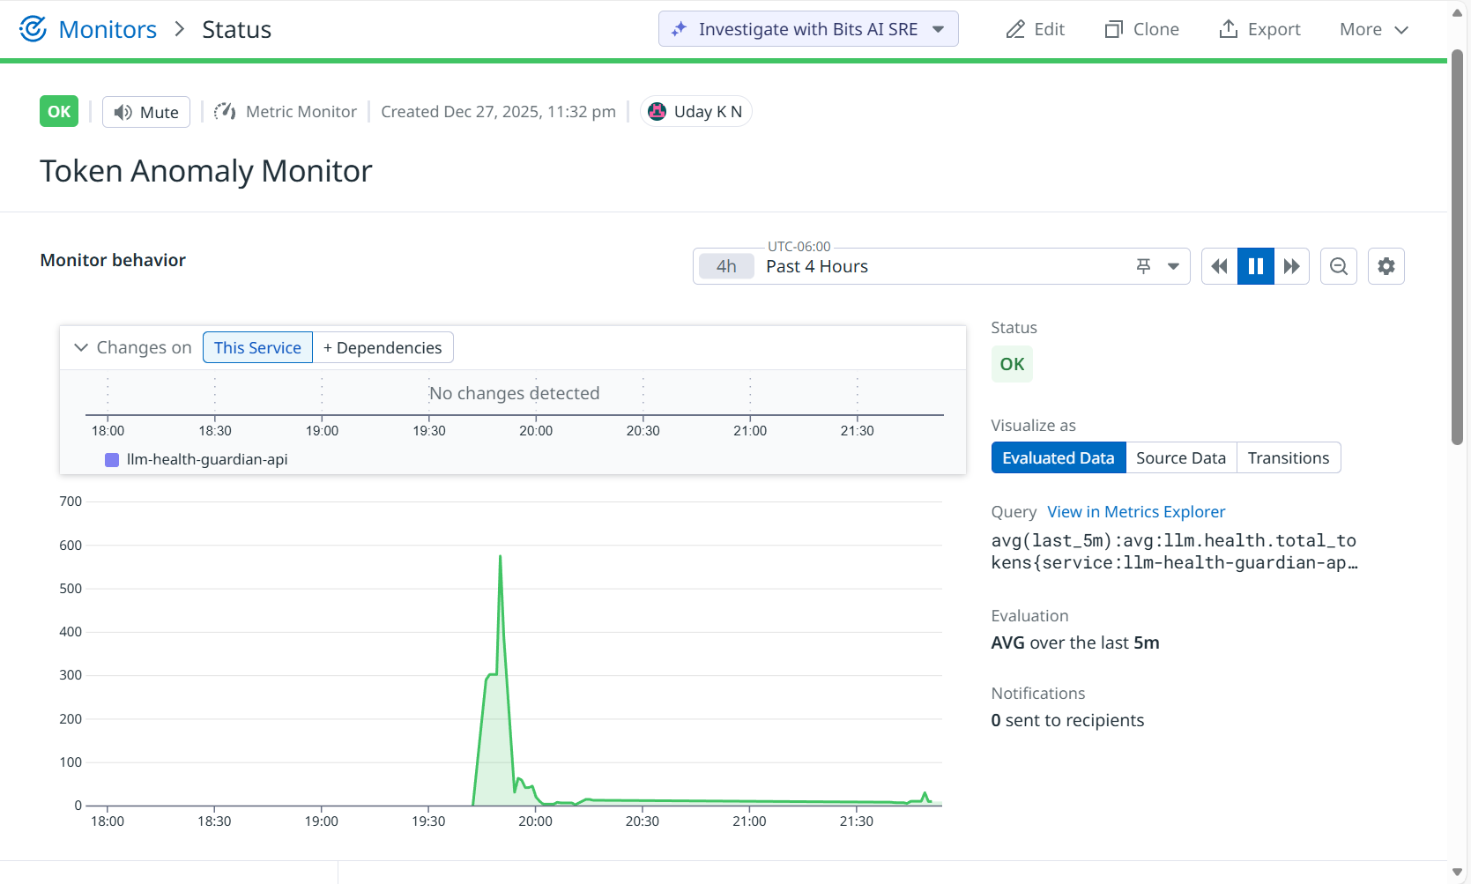Click the pin time frame icon
The image size is (1471, 884).
(x=1143, y=266)
